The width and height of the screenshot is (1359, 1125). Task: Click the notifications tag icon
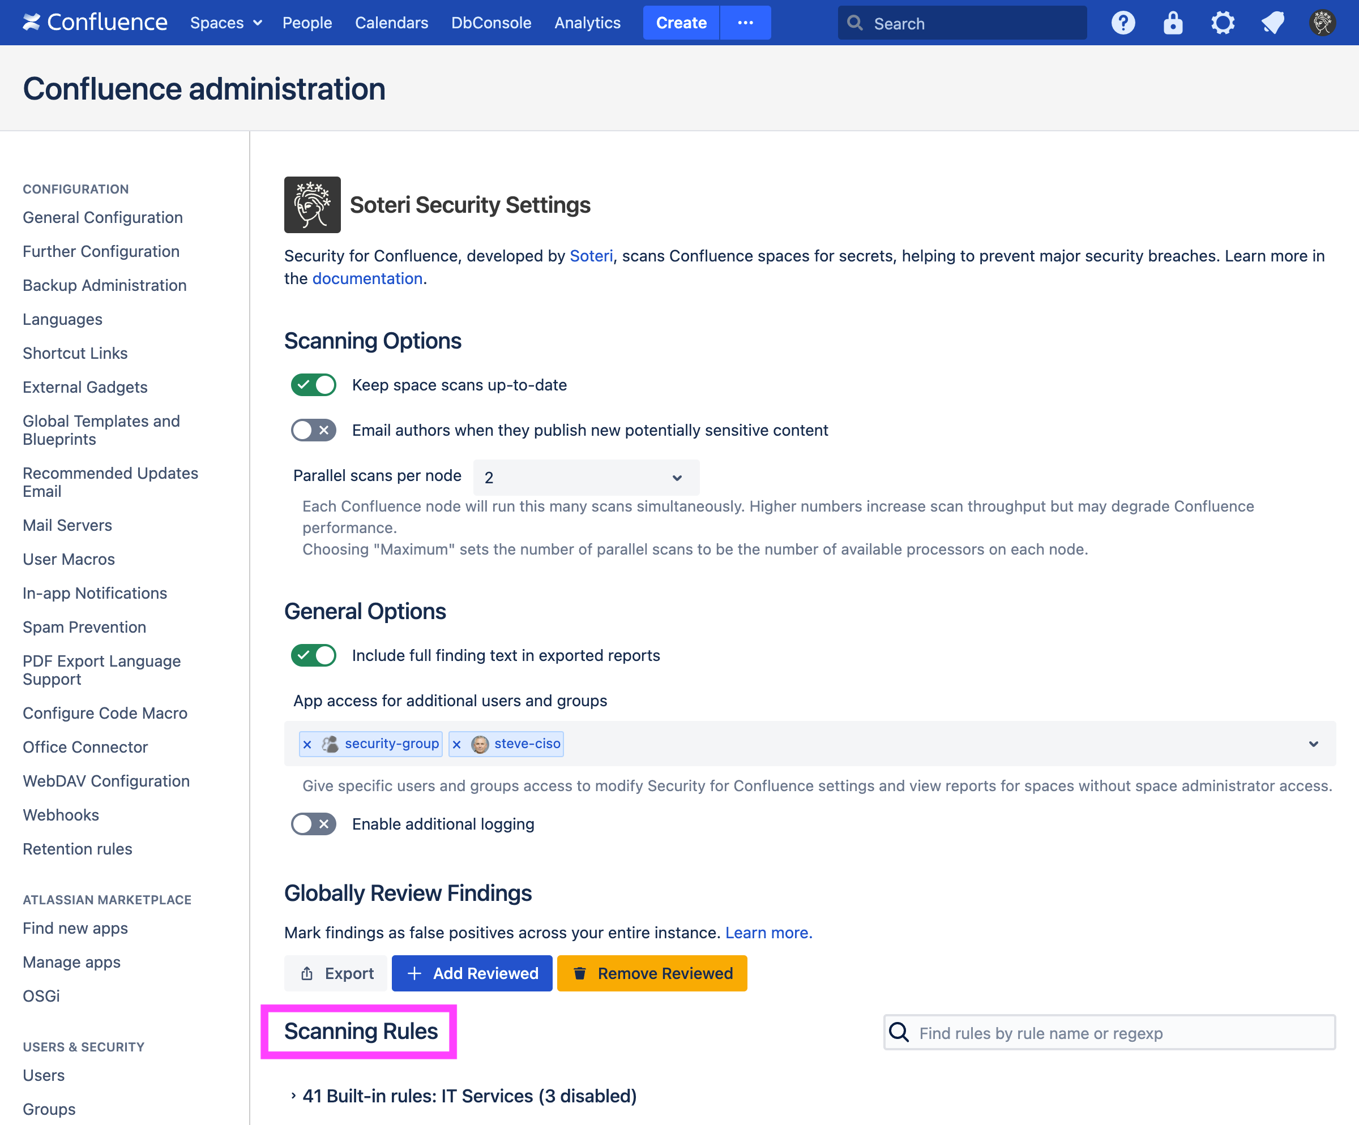(x=1272, y=23)
